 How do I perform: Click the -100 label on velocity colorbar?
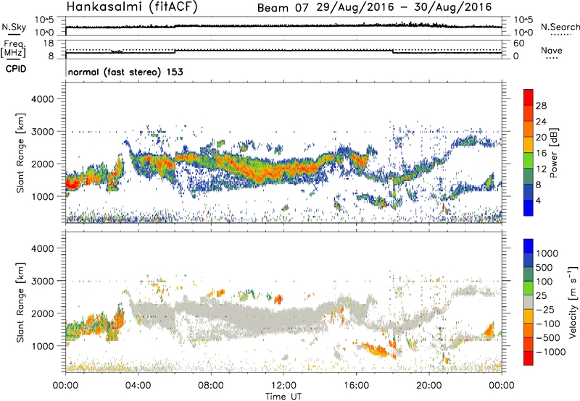coord(548,324)
